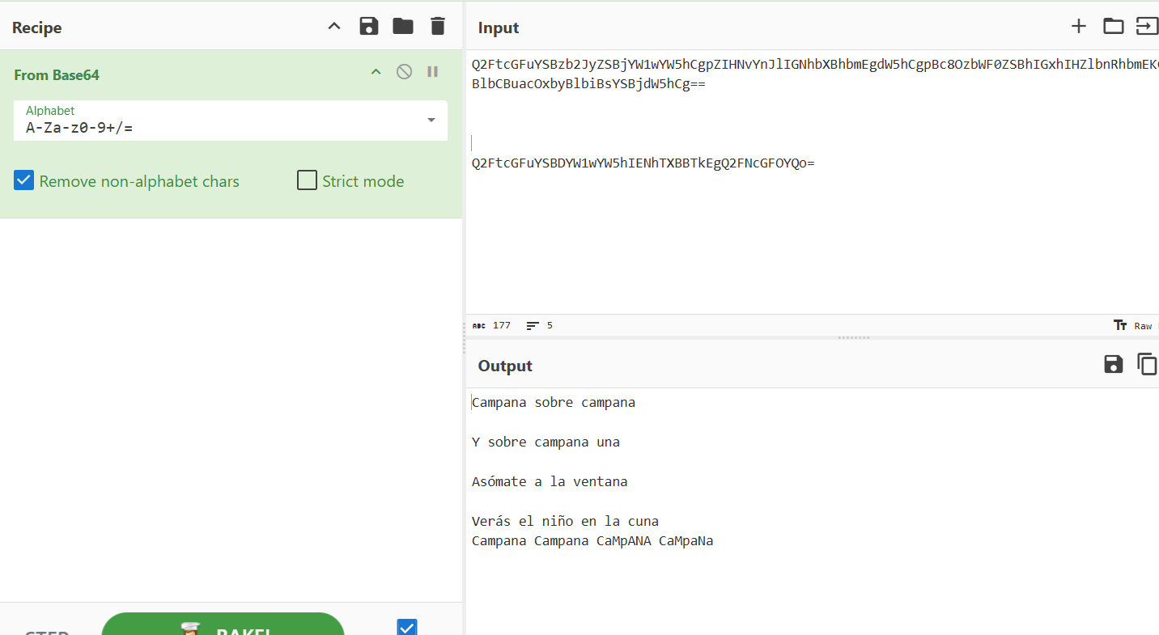Open file as input icon
Screen dimensions: 1159x635
[1147, 27]
